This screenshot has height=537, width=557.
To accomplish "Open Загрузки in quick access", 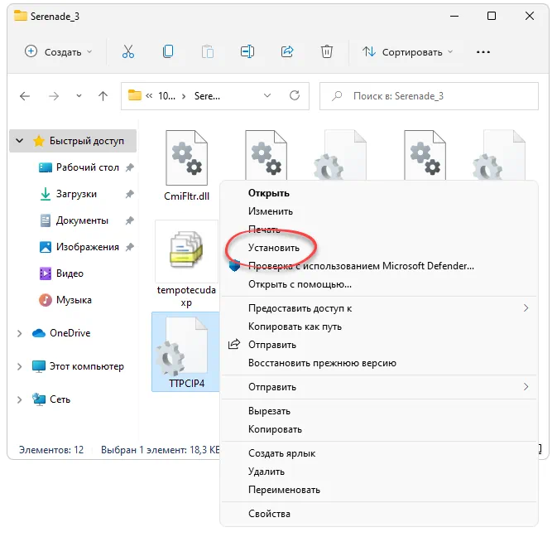I will [x=76, y=194].
